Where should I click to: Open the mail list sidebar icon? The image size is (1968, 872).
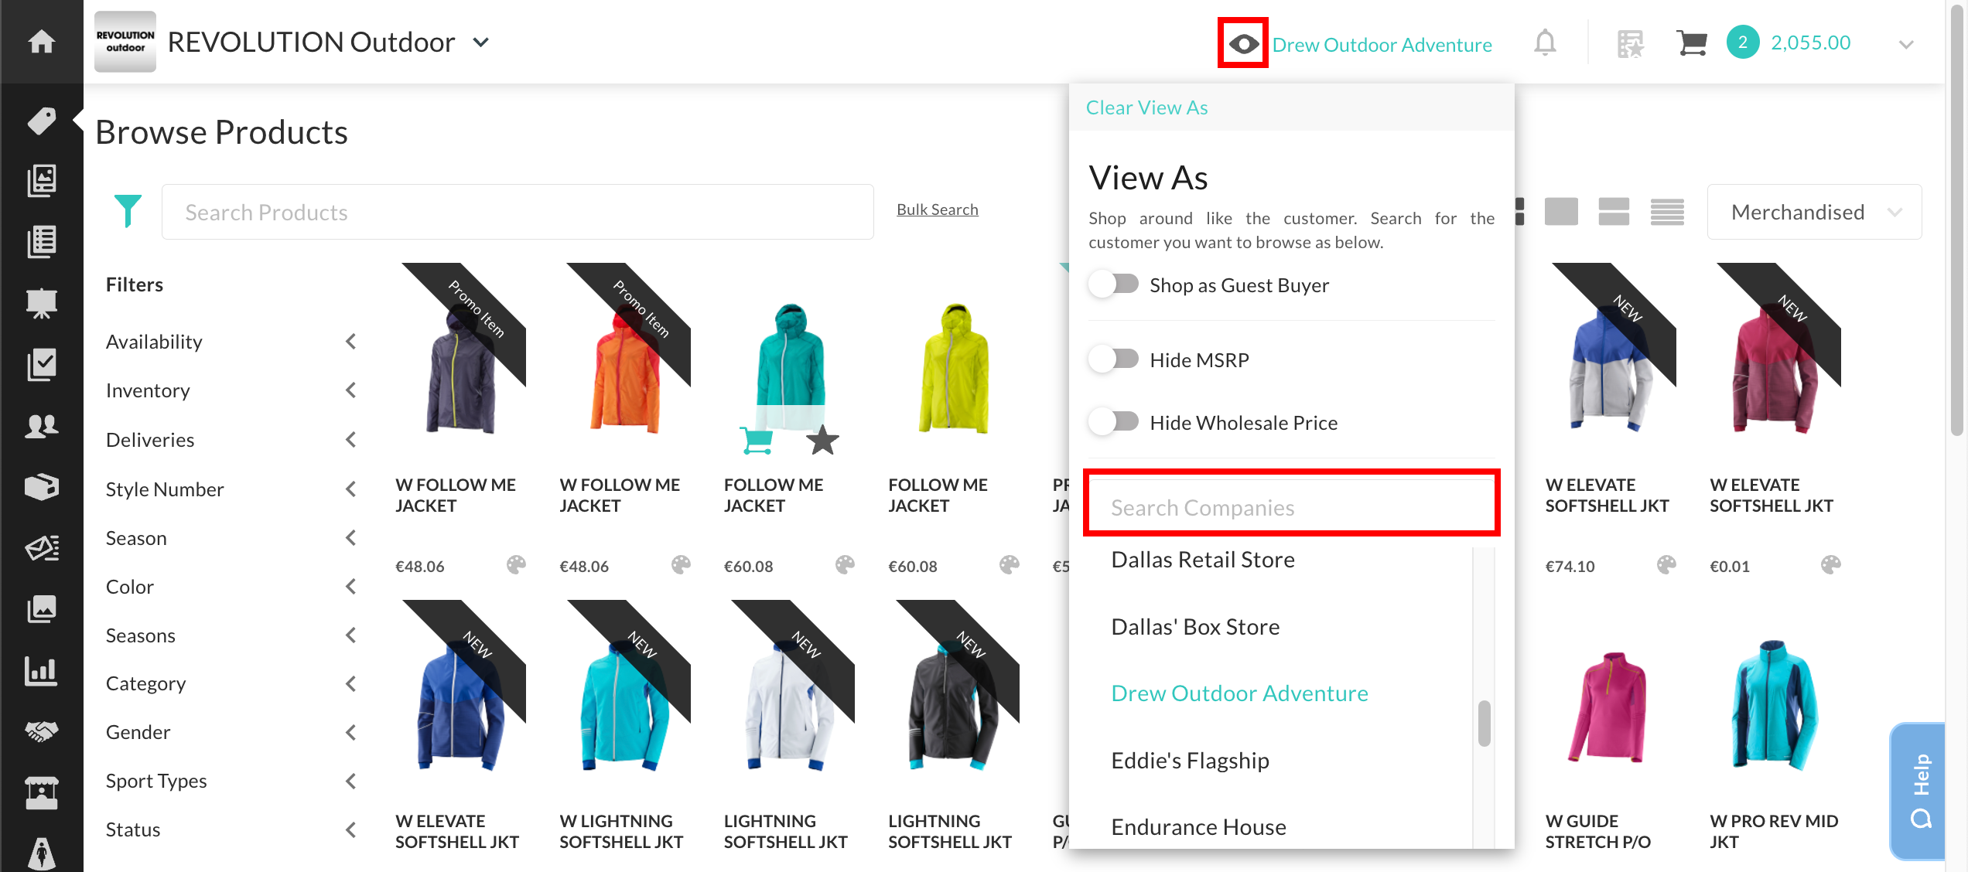(x=41, y=548)
